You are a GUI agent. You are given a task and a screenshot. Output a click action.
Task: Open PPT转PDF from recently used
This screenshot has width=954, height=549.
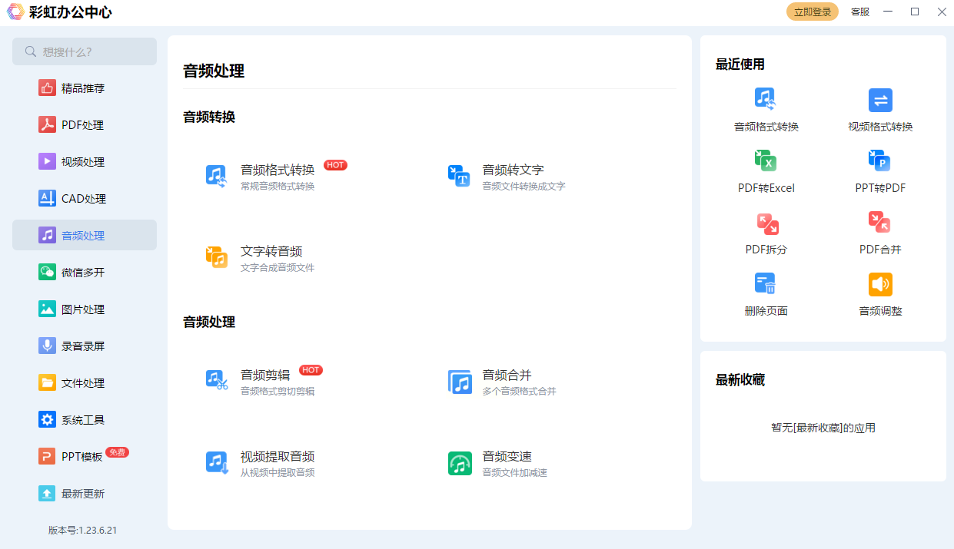point(880,171)
